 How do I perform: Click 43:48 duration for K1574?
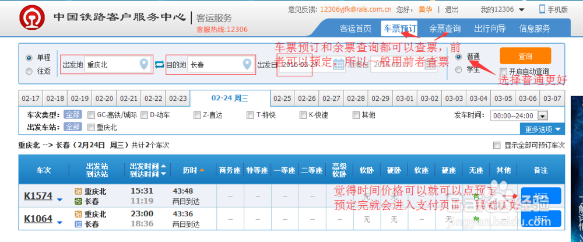coord(183,191)
